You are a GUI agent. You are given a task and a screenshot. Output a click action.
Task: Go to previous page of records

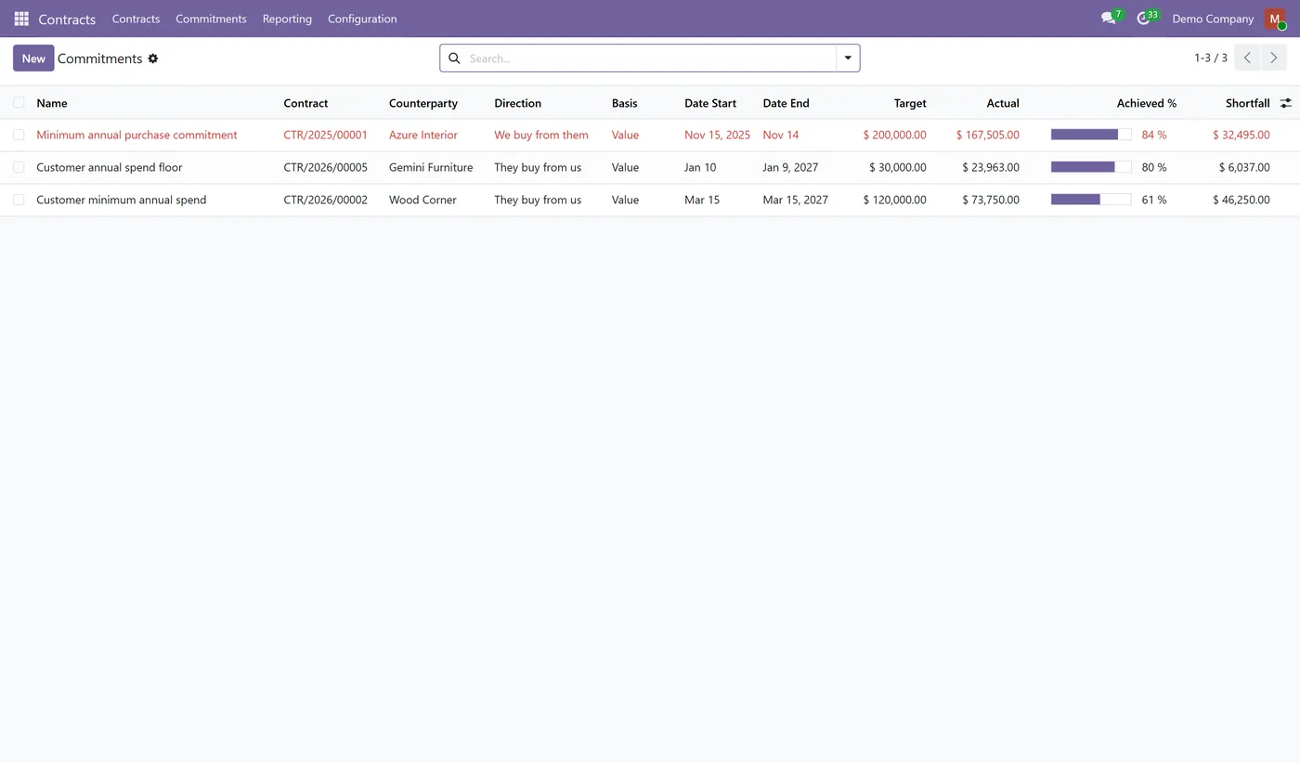(x=1247, y=58)
